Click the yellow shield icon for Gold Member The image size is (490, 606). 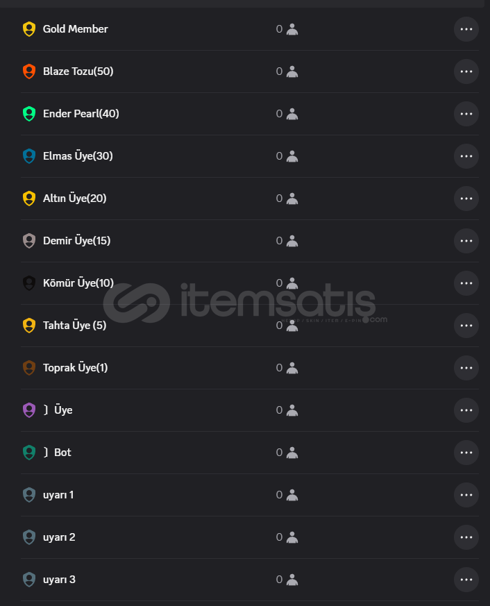pos(29,29)
